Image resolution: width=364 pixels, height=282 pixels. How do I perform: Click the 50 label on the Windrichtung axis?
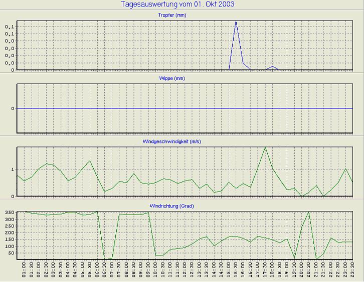(11, 253)
